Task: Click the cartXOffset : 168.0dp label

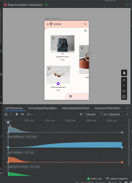Action: point(22,137)
